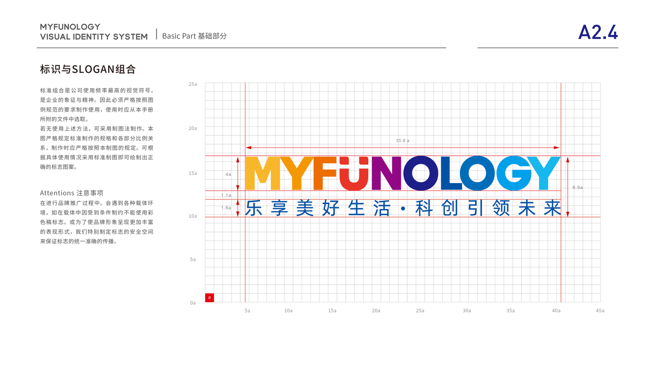The width and height of the screenshot is (655, 368).
Task: Select '30a' on the horizontal axis
Action: pyautogui.click(x=467, y=310)
